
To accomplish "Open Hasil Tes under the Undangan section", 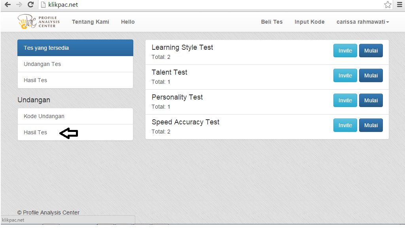I will pos(36,132).
